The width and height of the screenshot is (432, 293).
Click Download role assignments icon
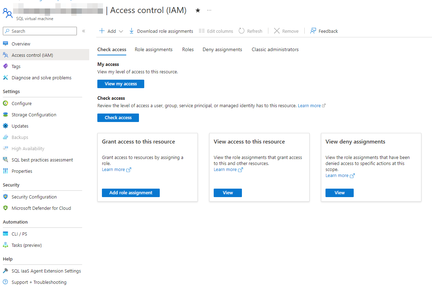pos(132,31)
